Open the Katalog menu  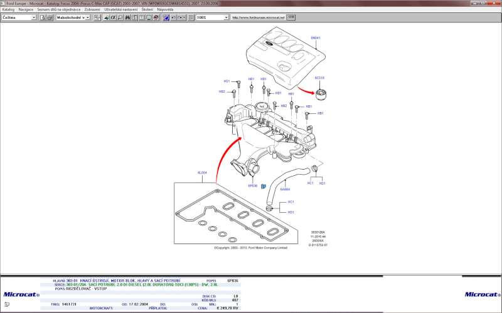pos(8,10)
